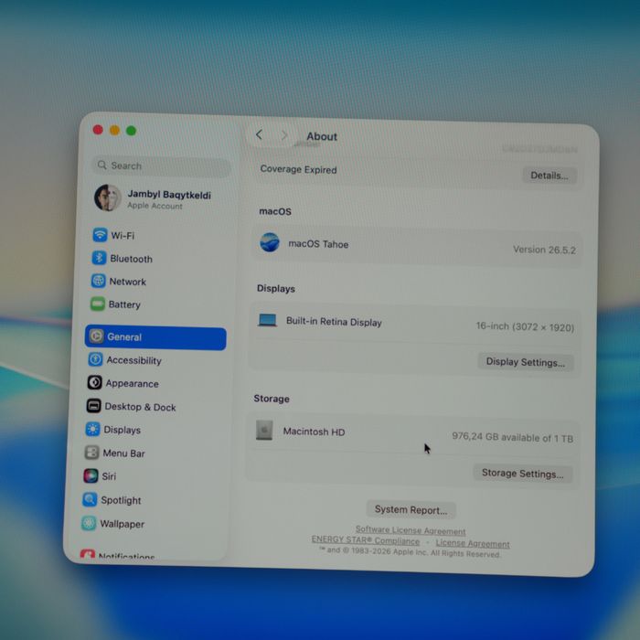Select Spotlight label in sidebar

[x=121, y=500]
